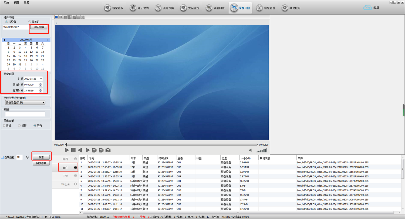Click the 大小(MB) column header
This screenshot has width=405, height=219.
point(249,158)
